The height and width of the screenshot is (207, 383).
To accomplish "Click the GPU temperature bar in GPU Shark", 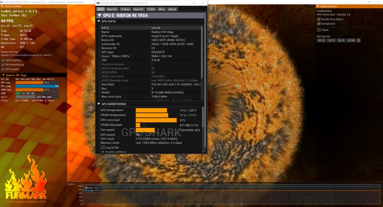I will [x=151, y=110].
